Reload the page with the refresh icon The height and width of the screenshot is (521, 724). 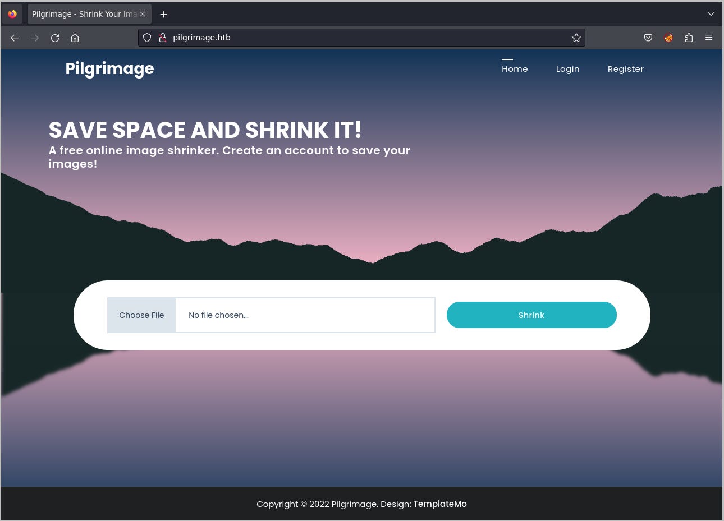click(x=55, y=38)
